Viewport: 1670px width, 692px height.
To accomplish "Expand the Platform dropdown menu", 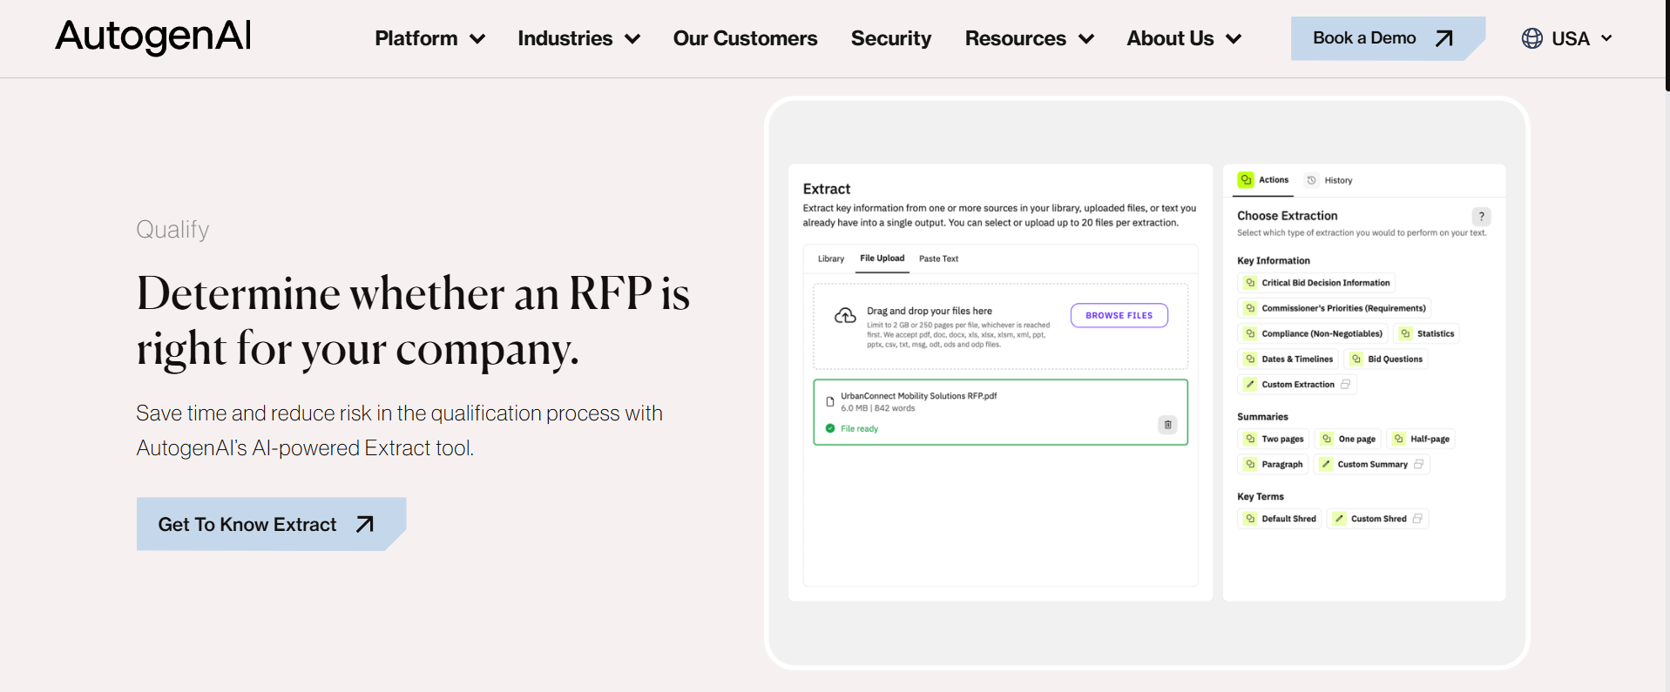I will (429, 38).
